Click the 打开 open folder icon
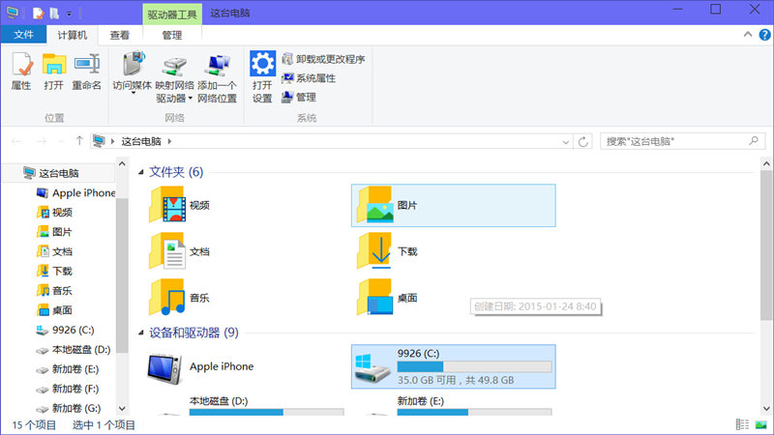This screenshot has height=435, width=774. pyautogui.click(x=54, y=66)
